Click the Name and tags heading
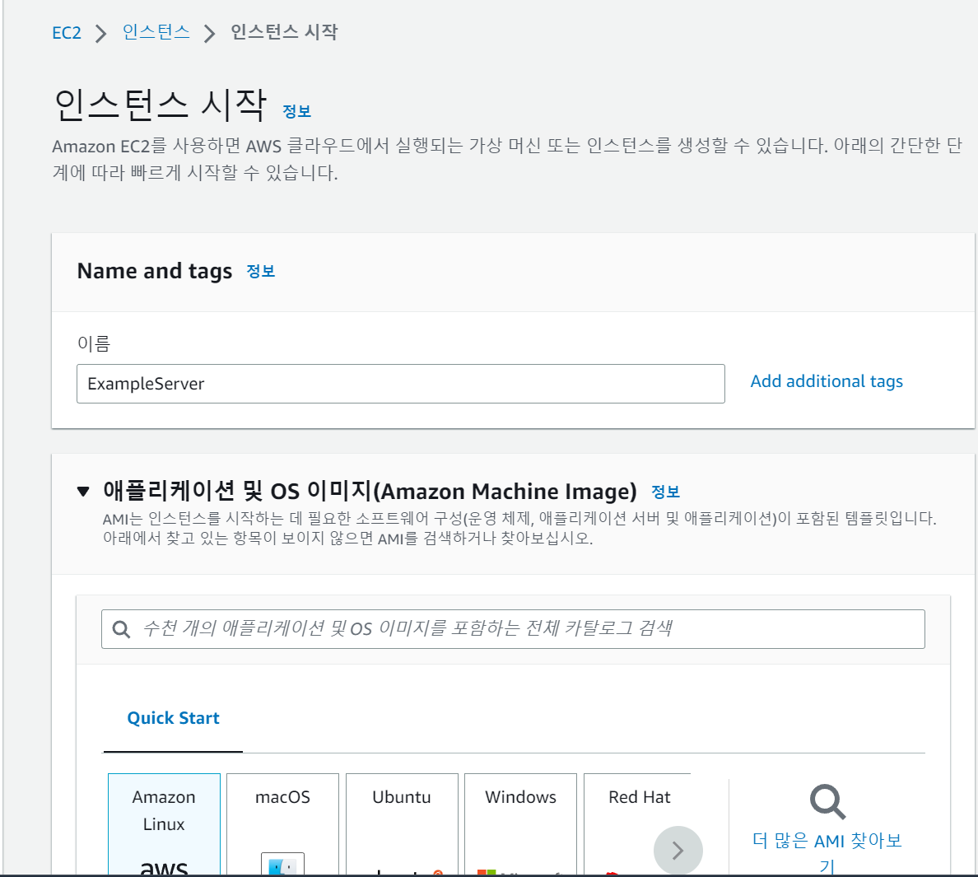The height and width of the screenshot is (877, 978). [x=155, y=271]
